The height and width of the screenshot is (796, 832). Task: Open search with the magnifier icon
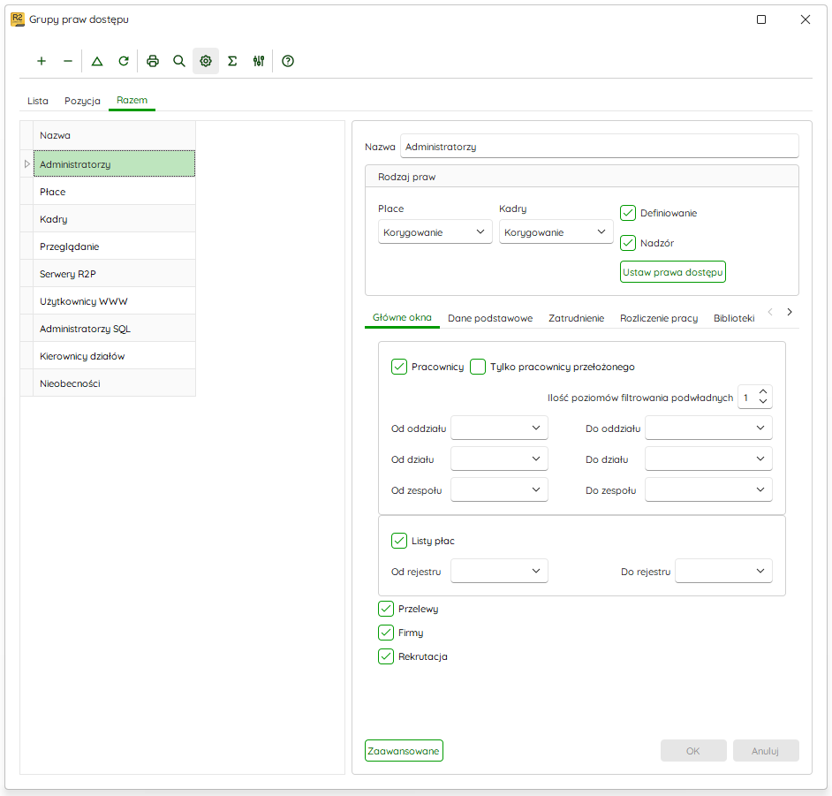(x=179, y=61)
